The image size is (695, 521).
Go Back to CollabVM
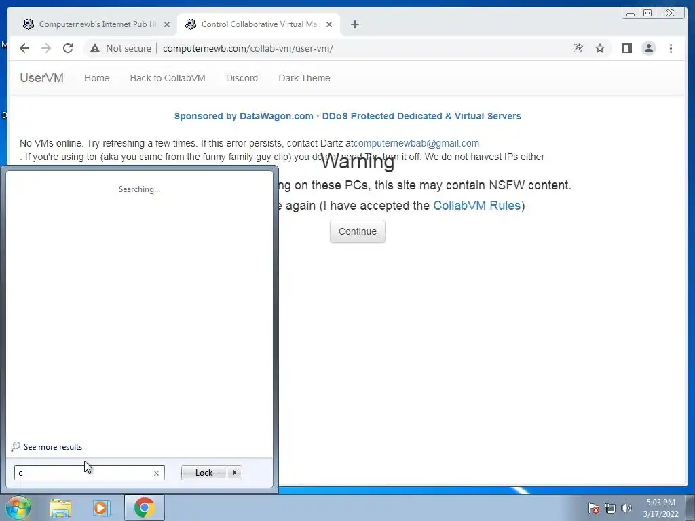[168, 78]
